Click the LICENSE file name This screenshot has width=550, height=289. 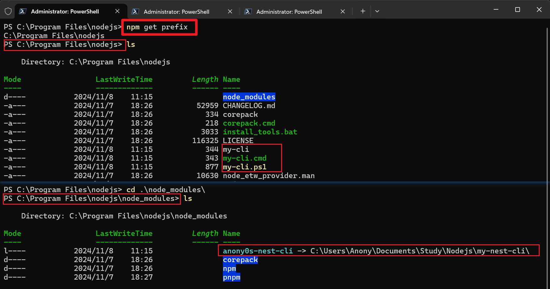238,141
